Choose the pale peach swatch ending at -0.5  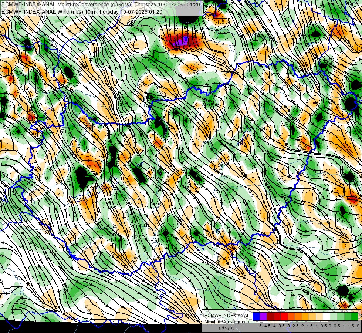[319, 317]
